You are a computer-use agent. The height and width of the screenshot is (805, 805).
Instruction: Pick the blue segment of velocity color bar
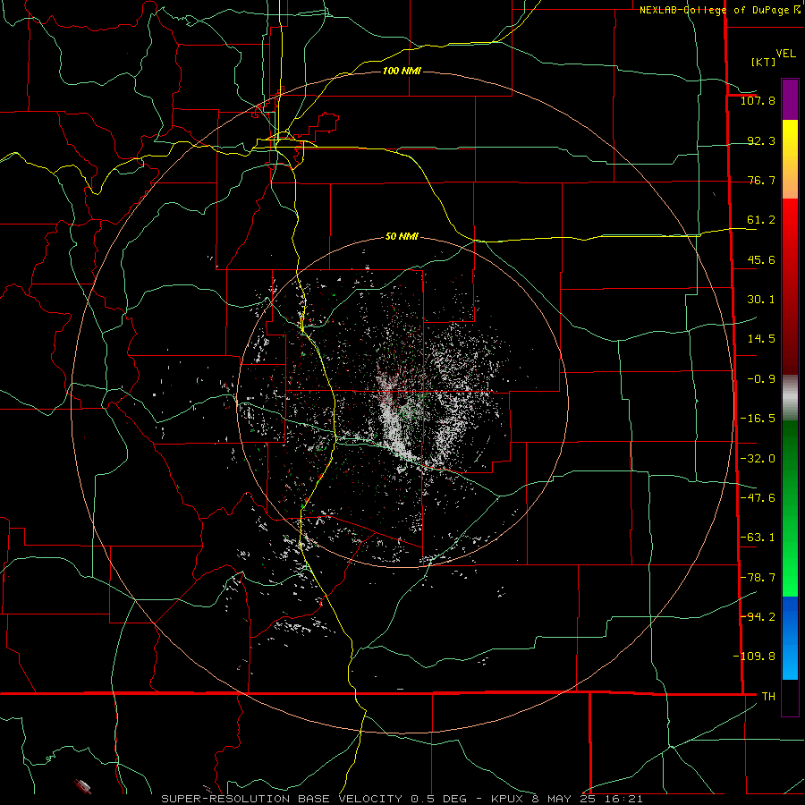click(x=790, y=638)
